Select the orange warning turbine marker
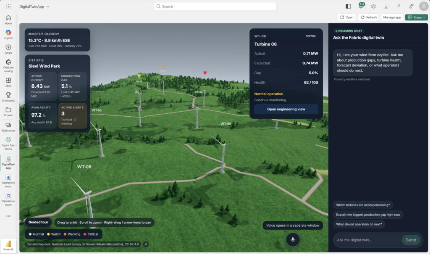Viewport: 430px width, 254px height. point(163,66)
